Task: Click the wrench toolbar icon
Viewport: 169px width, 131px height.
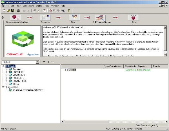Action: tap(39, 11)
